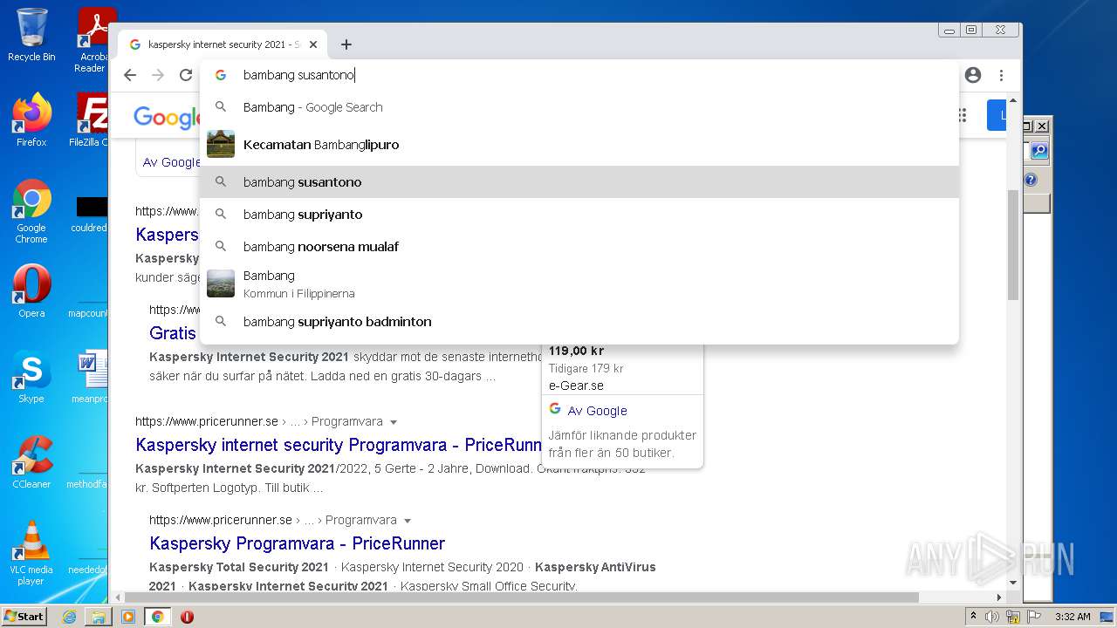Viewport: 1117px width, 628px height.
Task: Reload the page with the refresh icon
Action: point(186,75)
